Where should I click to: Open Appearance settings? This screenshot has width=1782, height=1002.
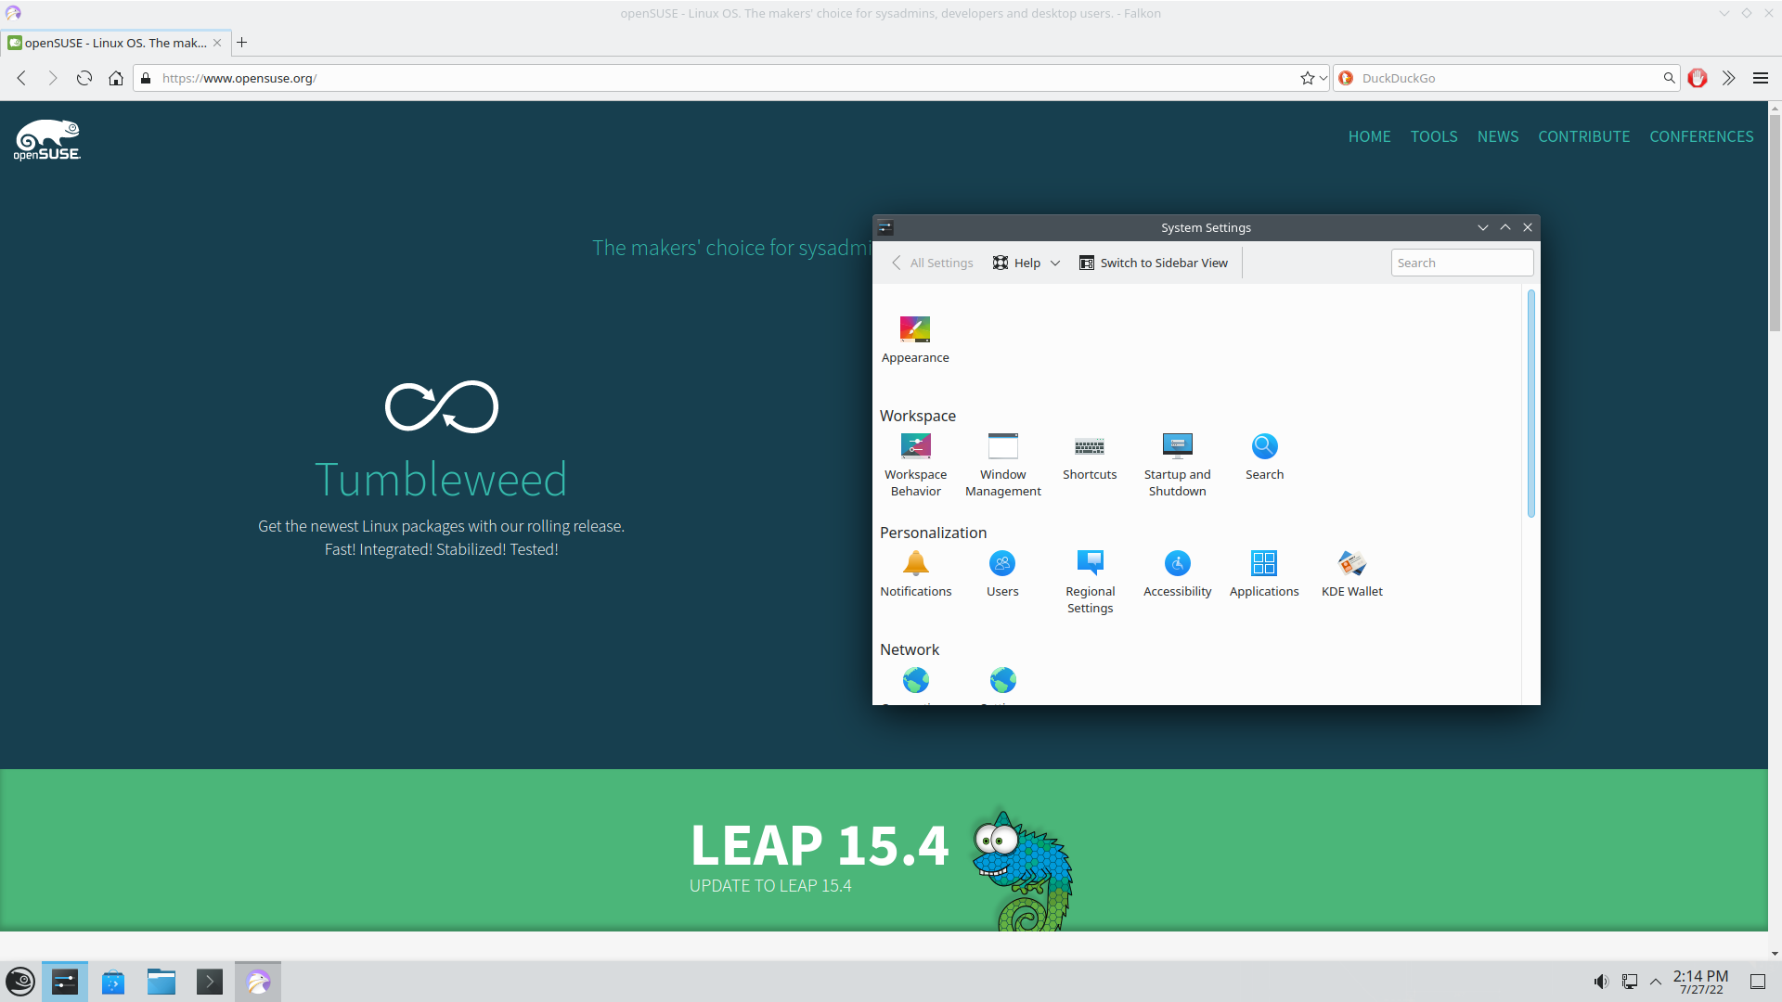(x=914, y=340)
